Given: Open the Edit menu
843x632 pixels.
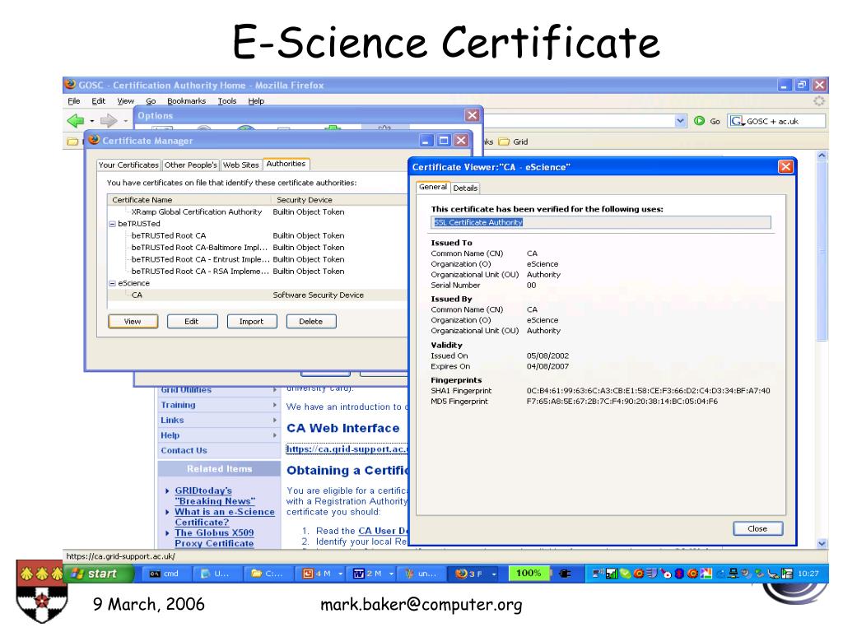Looking at the screenshot, I should (x=99, y=101).
